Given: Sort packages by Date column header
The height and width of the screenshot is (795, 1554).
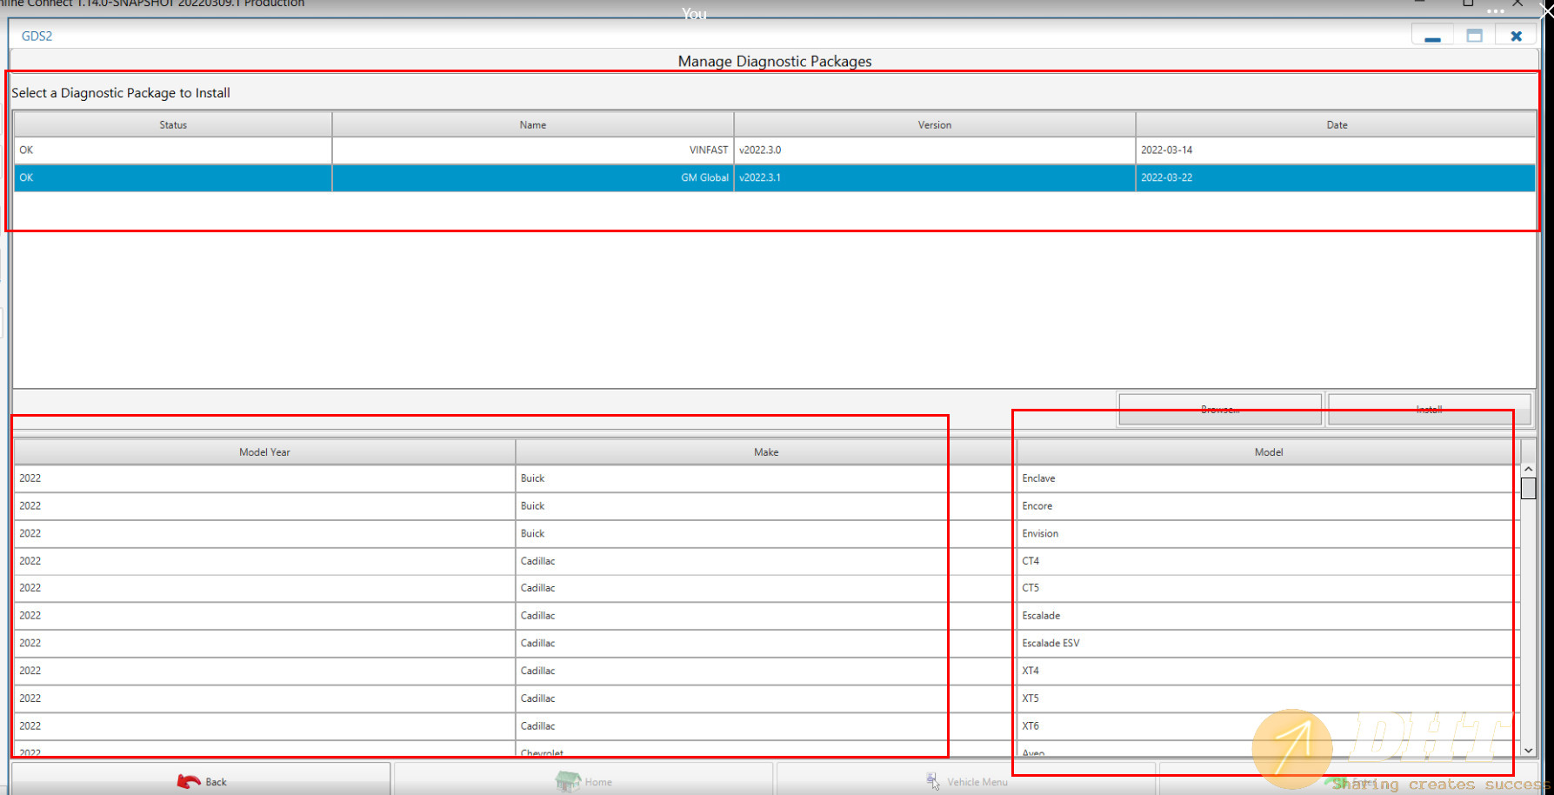Looking at the screenshot, I should 1336,125.
